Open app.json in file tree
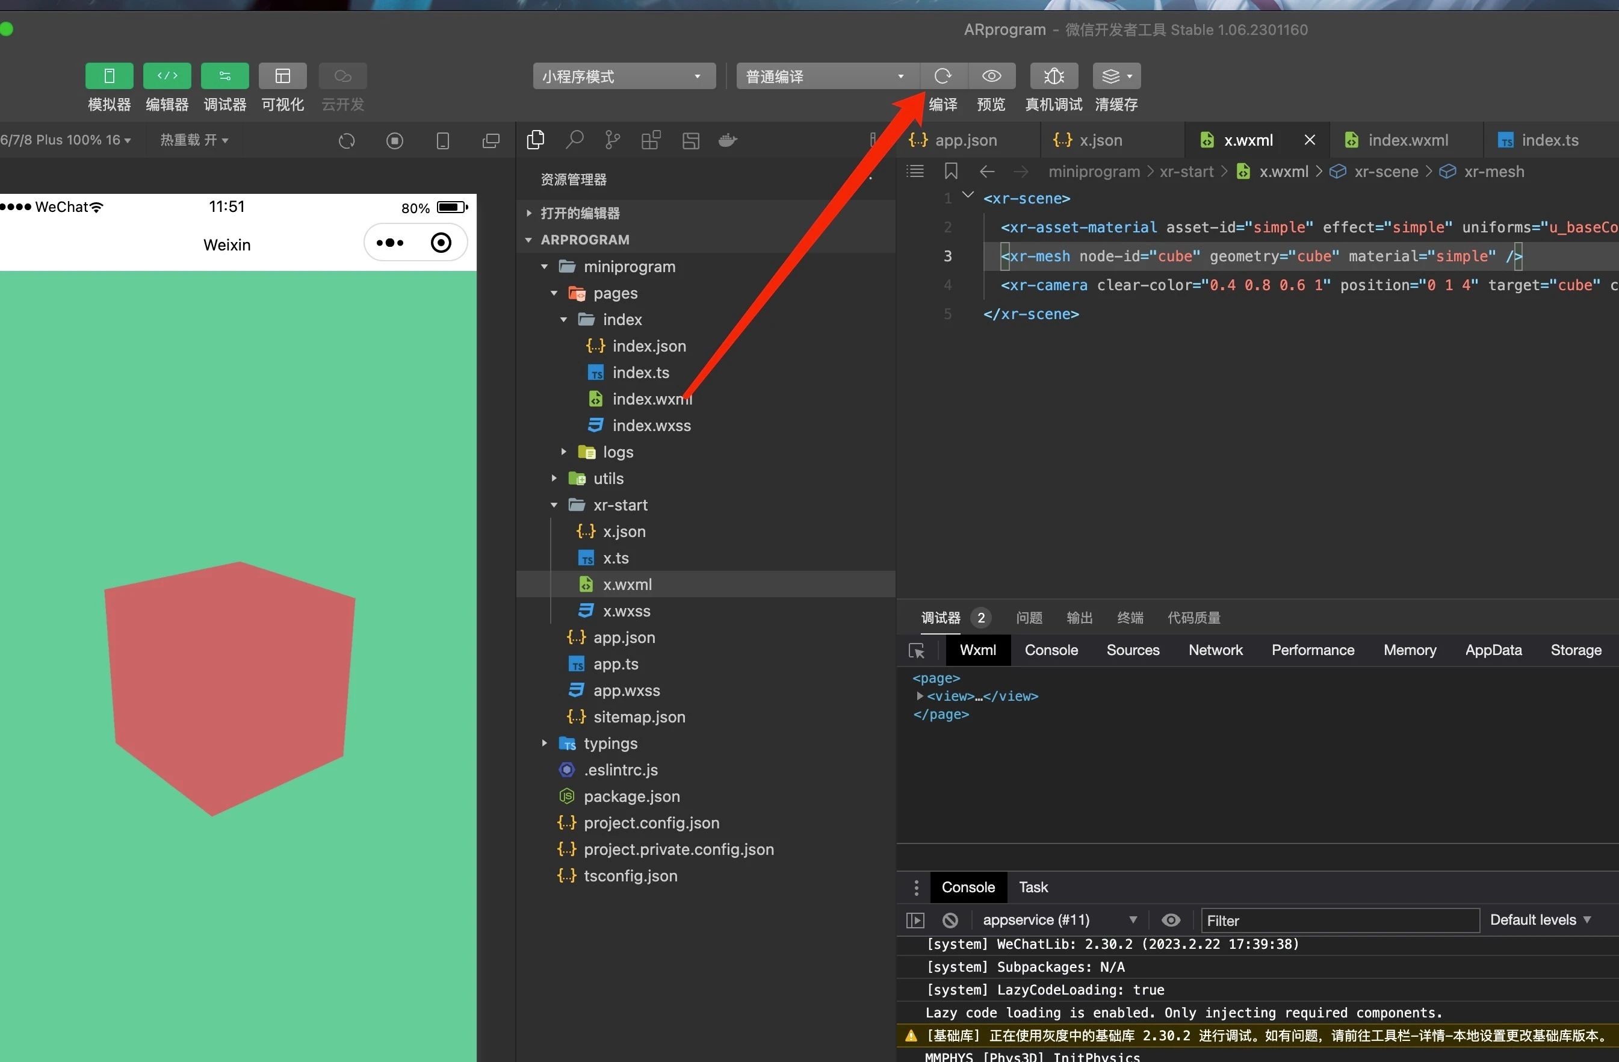The image size is (1619, 1062). [x=623, y=638]
